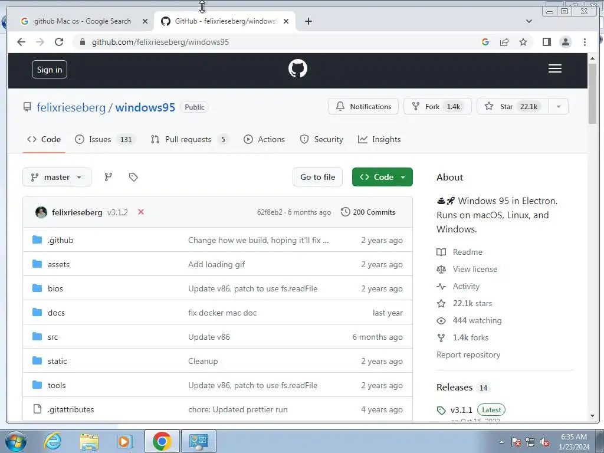Screen dimensions: 604x453
Task: Open the assets folder
Action: (x=58, y=265)
